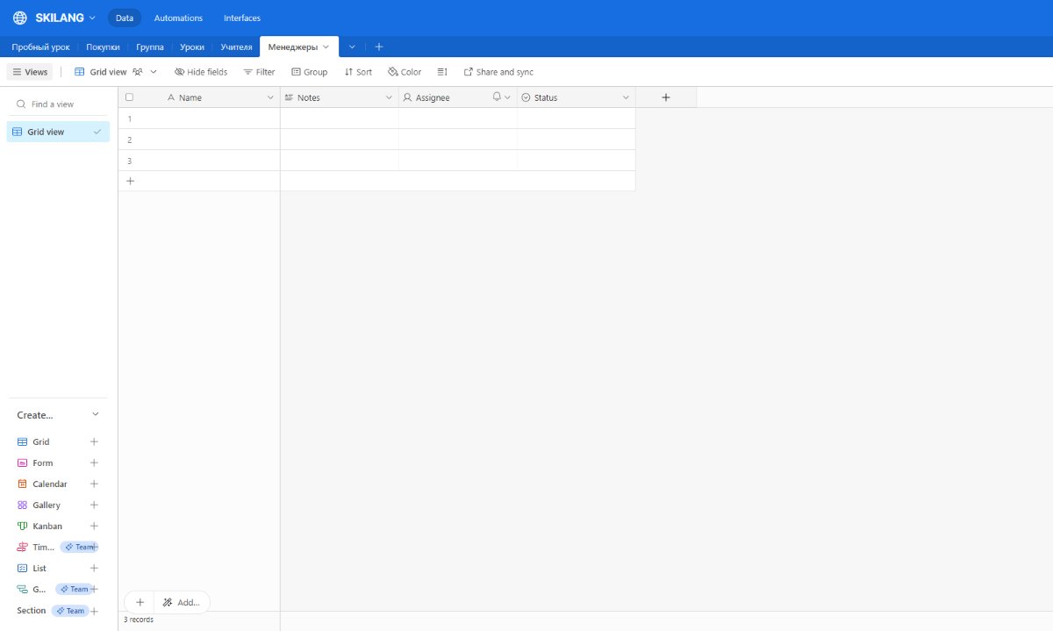Open the Automations tab

coord(178,18)
